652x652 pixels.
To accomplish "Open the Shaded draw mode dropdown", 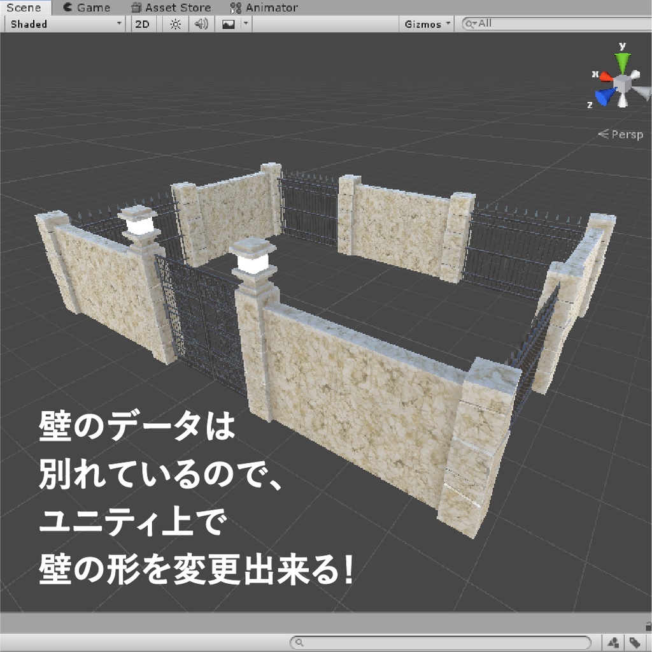I will pos(64,24).
